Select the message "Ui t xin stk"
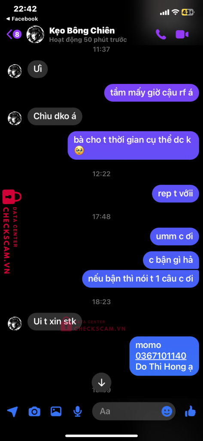Viewport: 203px width, 441px height. pos(55,321)
